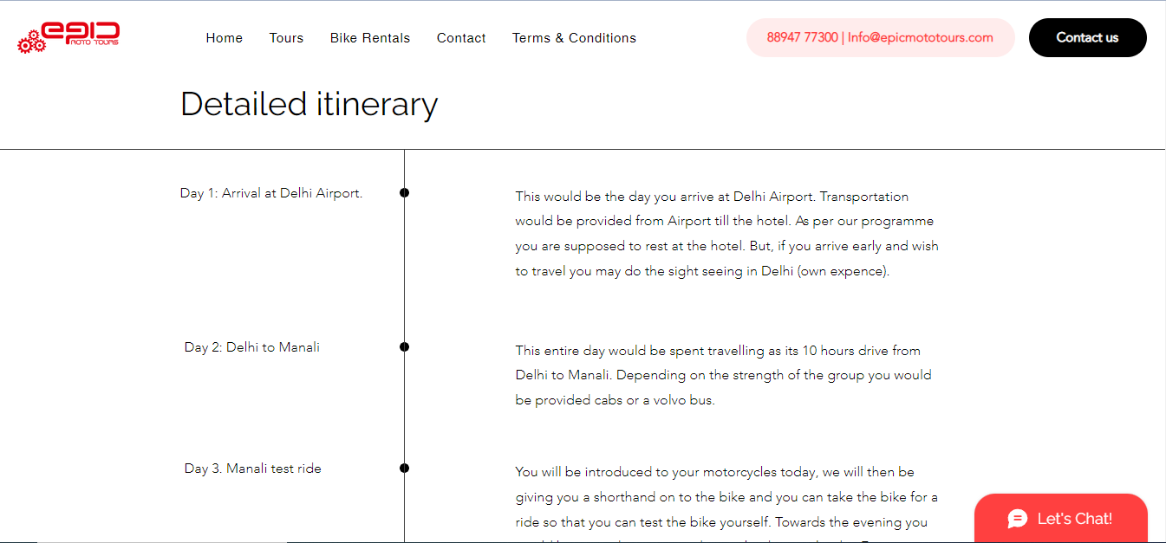This screenshot has width=1166, height=543.
Task: Click the Epic Moto Tours logo
Action: tap(68, 37)
